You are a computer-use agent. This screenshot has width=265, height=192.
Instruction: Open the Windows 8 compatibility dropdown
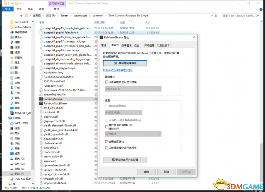pos(133,89)
